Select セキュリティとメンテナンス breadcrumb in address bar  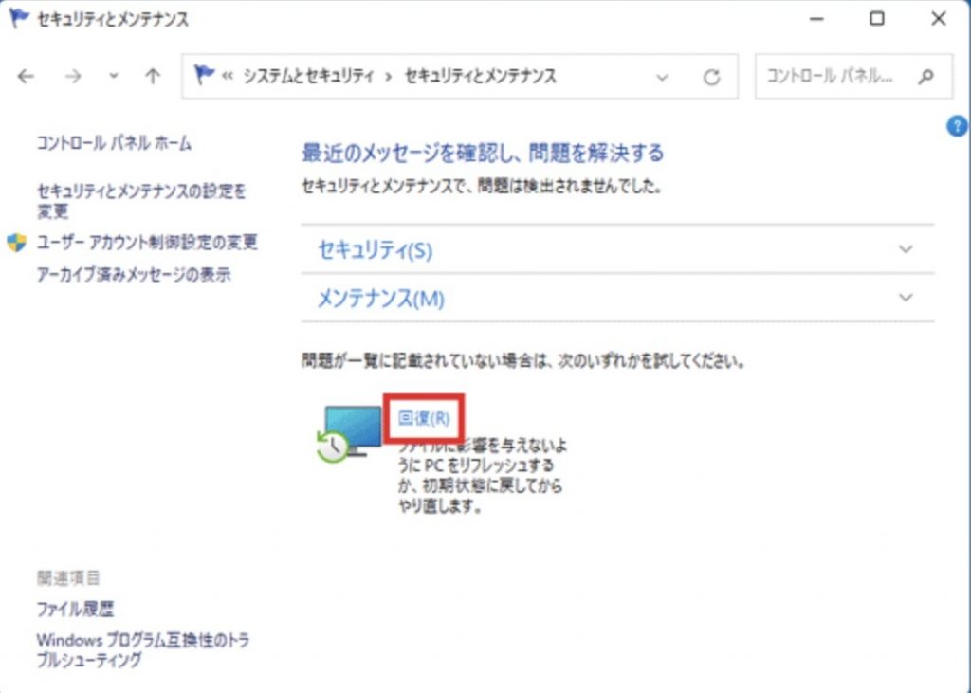click(x=481, y=76)
